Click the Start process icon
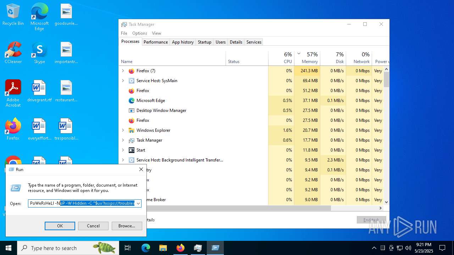This screenshot has height=255, width=454. tap(132, 150)
